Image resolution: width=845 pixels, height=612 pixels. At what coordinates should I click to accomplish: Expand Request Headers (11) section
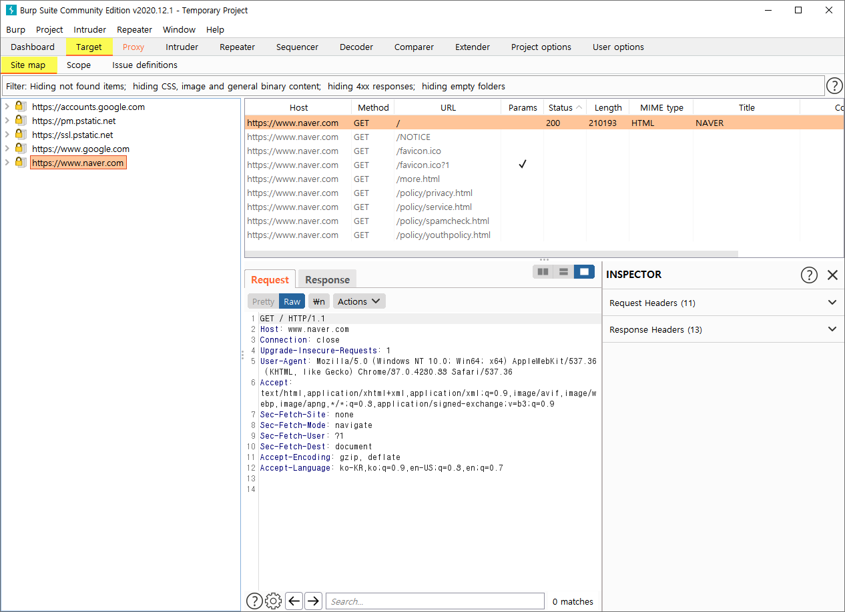point(724,303)
